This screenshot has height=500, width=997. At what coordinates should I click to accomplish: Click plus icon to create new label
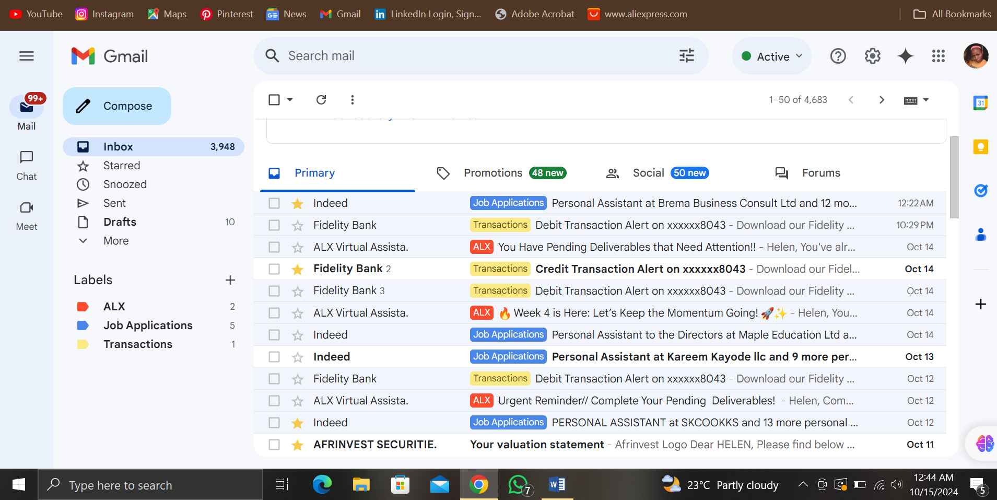tap(230, 280)
